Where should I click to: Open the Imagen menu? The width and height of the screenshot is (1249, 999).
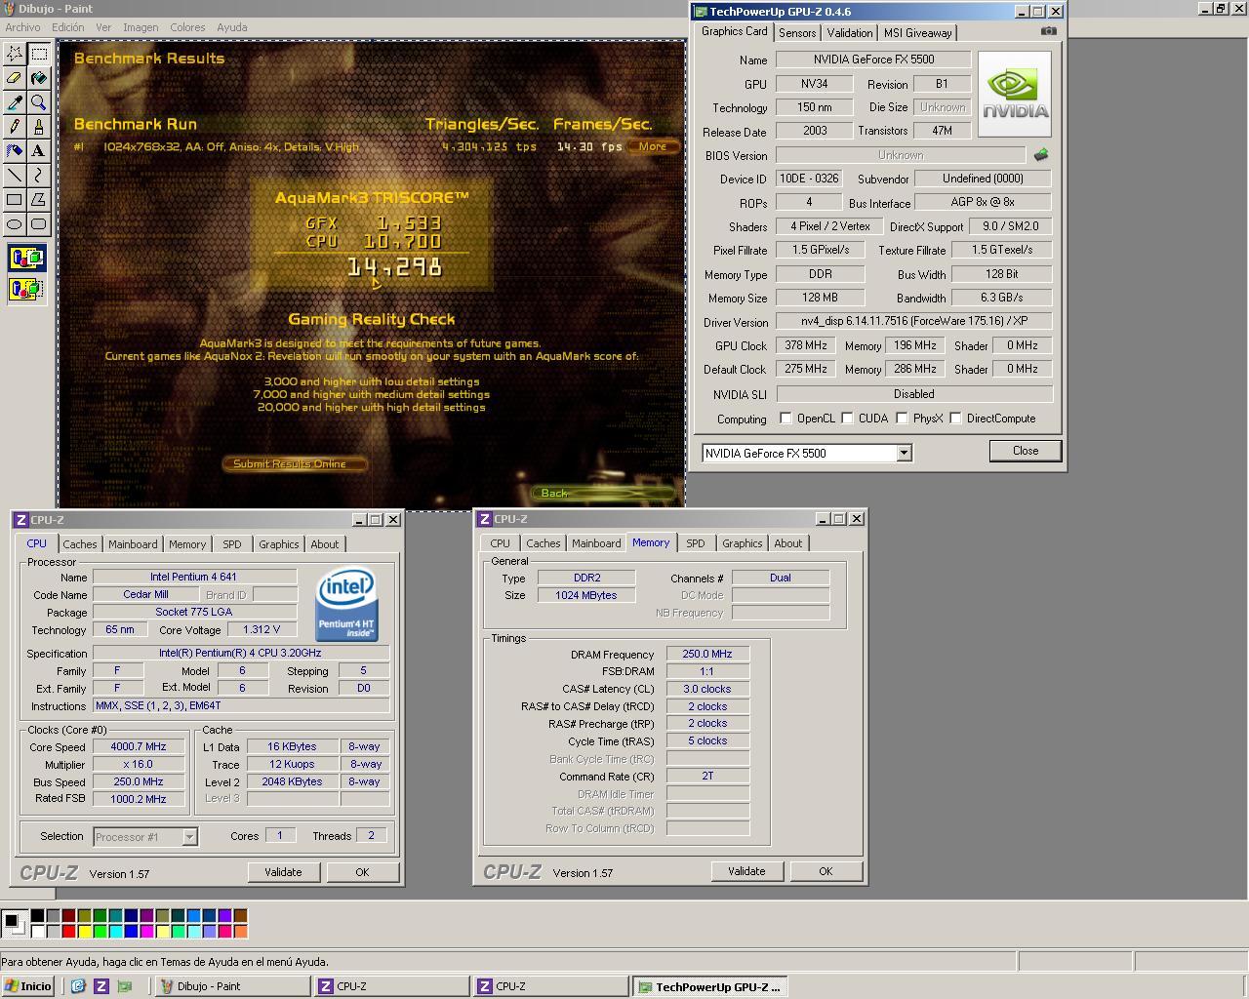(141, 27)
